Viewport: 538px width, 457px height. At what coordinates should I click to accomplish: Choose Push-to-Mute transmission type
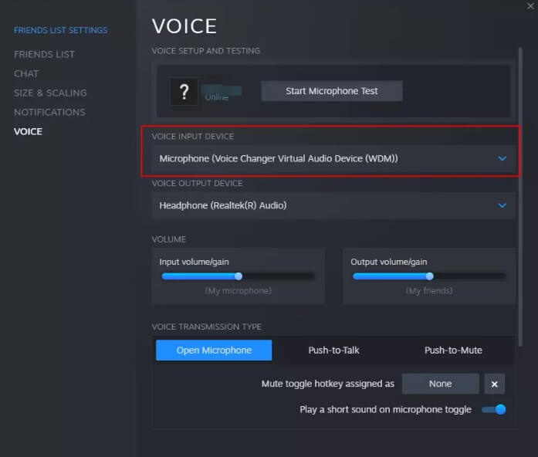pyautogui.click(x=453, y=350)
